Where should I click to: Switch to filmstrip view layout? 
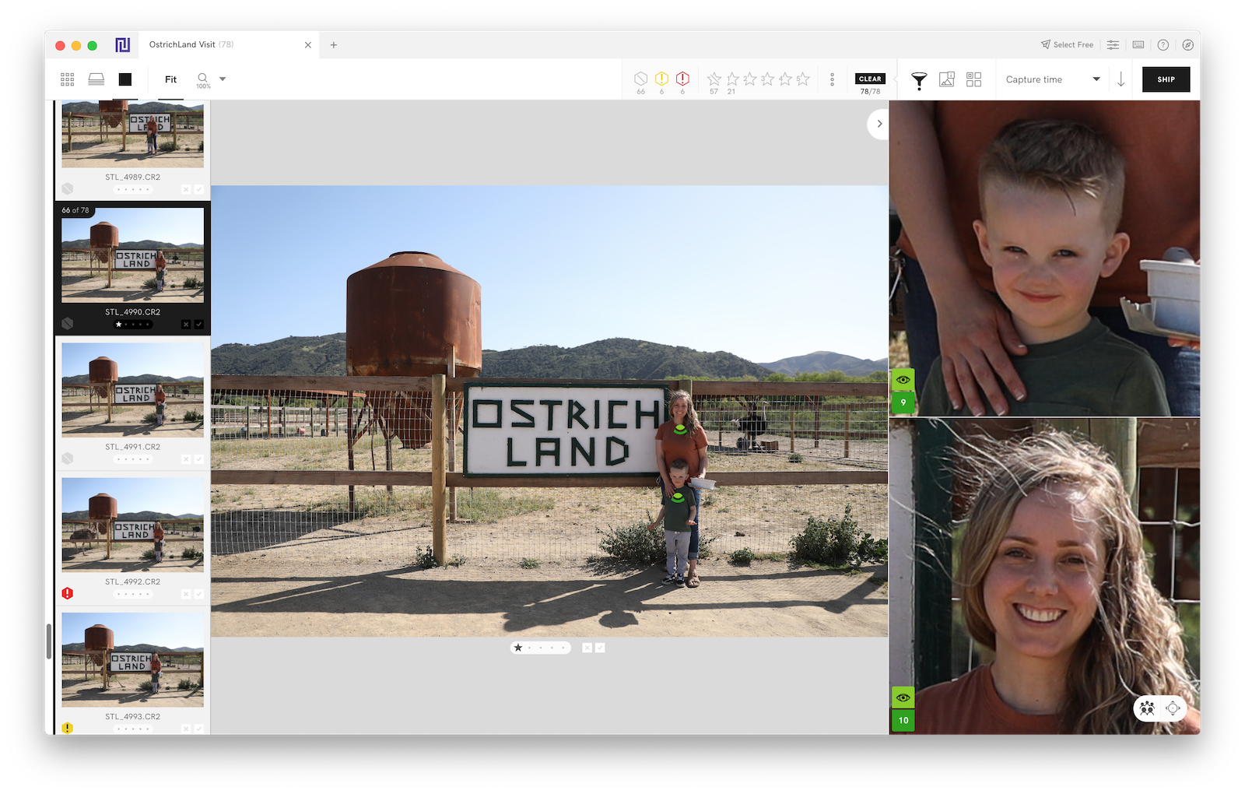(96, 79)
